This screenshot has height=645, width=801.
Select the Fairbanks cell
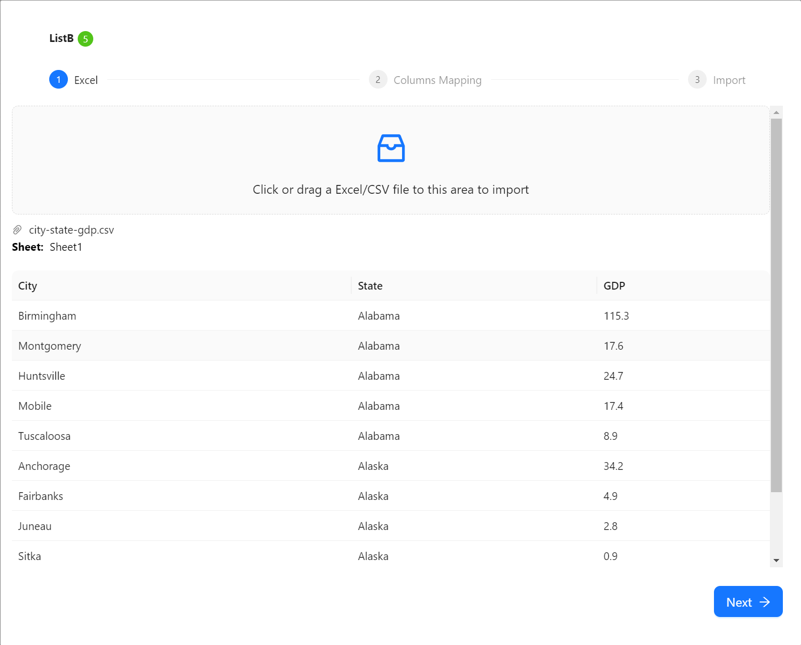182,496
